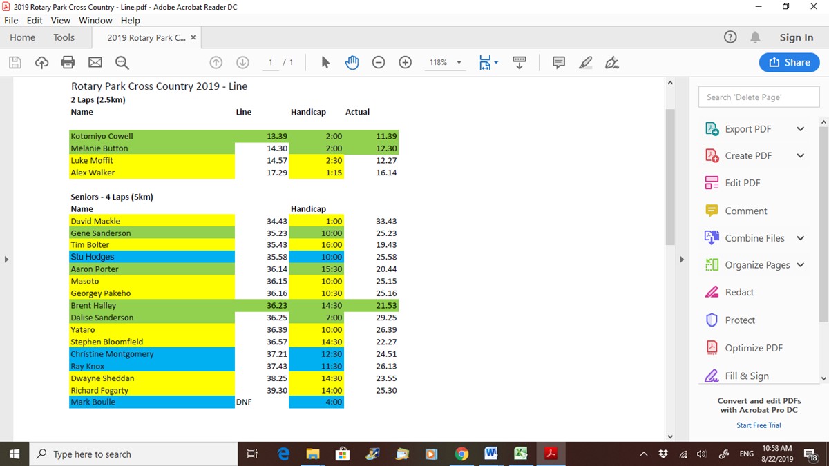Image resolution: width=829 pixels, height=466 pixels.
Task: Open the Windows Start menu
Action: [x=15, y=454]
